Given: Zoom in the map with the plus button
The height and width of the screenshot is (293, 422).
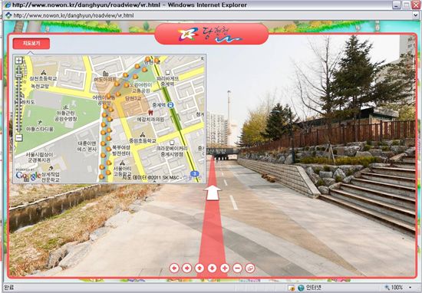Looking at the screenshot, I should click(x=19, y=61).
